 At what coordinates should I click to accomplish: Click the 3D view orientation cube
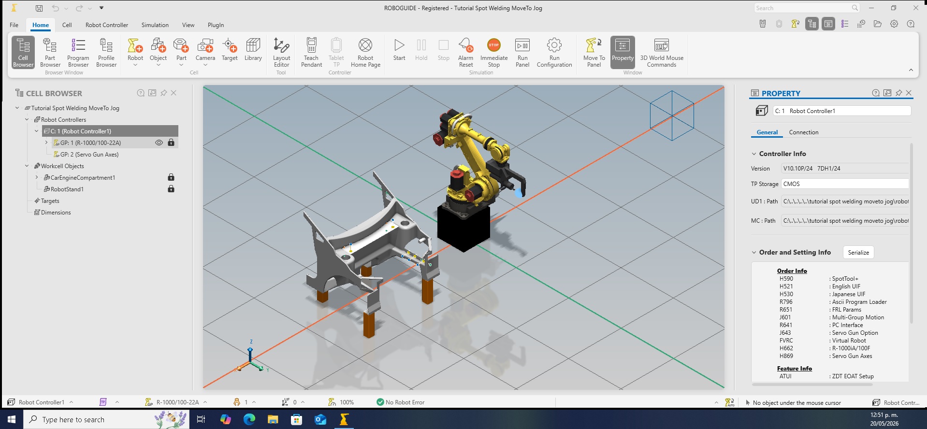[x=672, y=115]
